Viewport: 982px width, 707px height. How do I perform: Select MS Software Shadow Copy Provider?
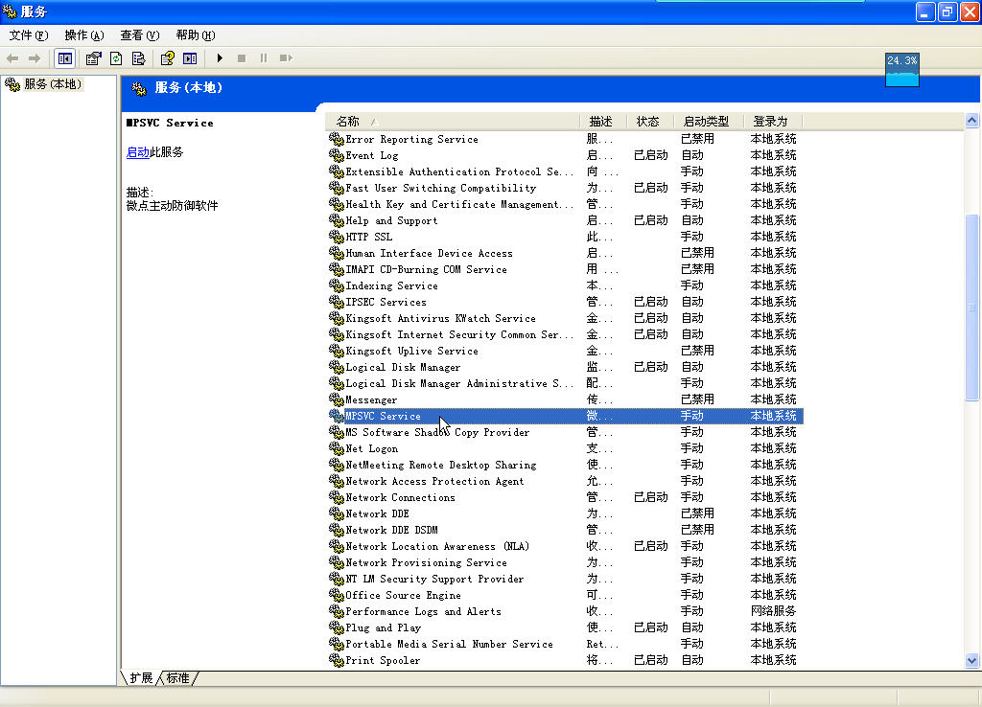564,432
